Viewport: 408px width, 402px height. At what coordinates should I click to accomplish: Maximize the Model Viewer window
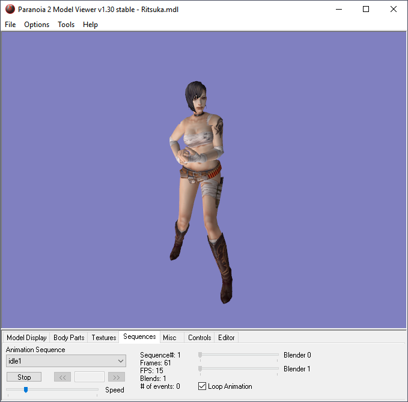tap(366, 10)
